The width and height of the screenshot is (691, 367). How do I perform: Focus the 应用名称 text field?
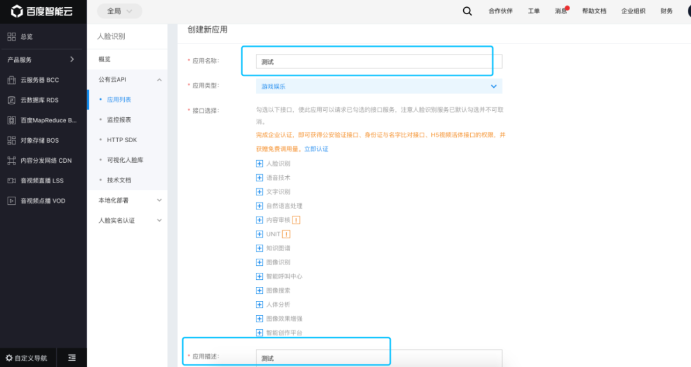(379, 61)
